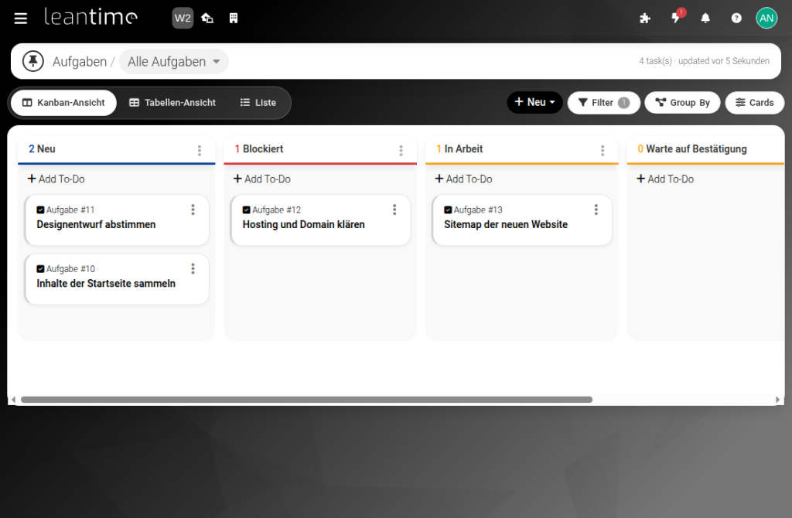
Task: Open the Neu column options menu
Action: tap(200, 150)
